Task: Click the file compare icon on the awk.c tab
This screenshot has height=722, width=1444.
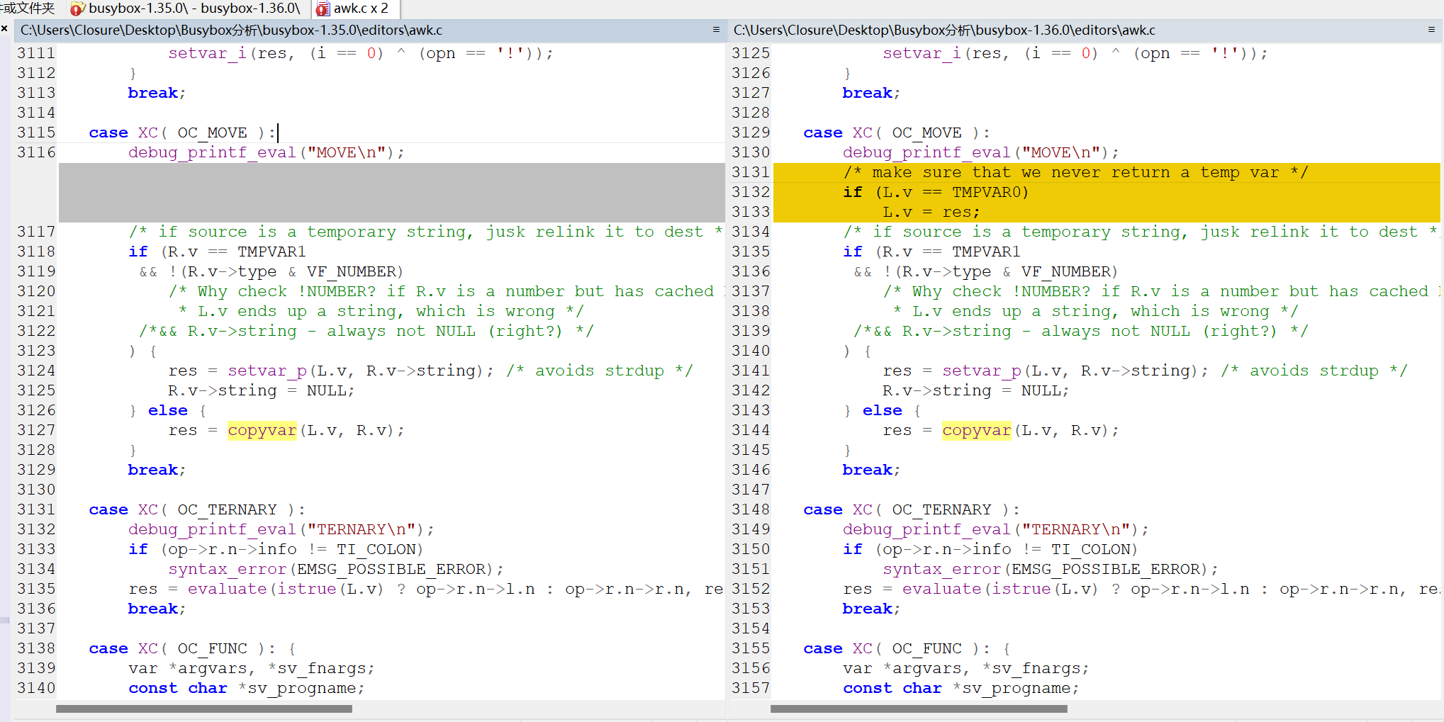Action: 323,9
